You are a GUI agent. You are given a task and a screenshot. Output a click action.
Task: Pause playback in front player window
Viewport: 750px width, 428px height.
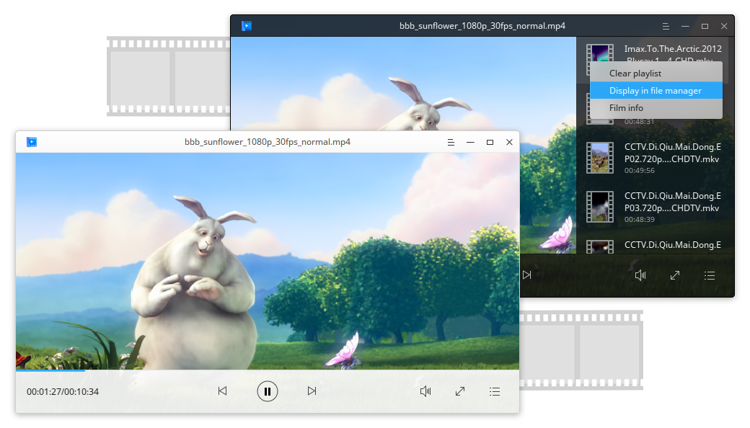pos(268,391)
